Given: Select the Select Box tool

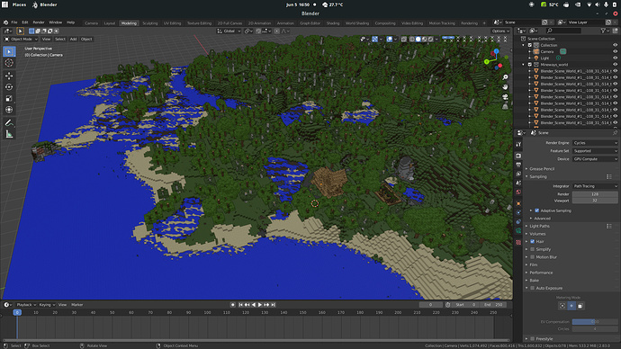Looking at the screenshot, I should (x=9, y=51).
